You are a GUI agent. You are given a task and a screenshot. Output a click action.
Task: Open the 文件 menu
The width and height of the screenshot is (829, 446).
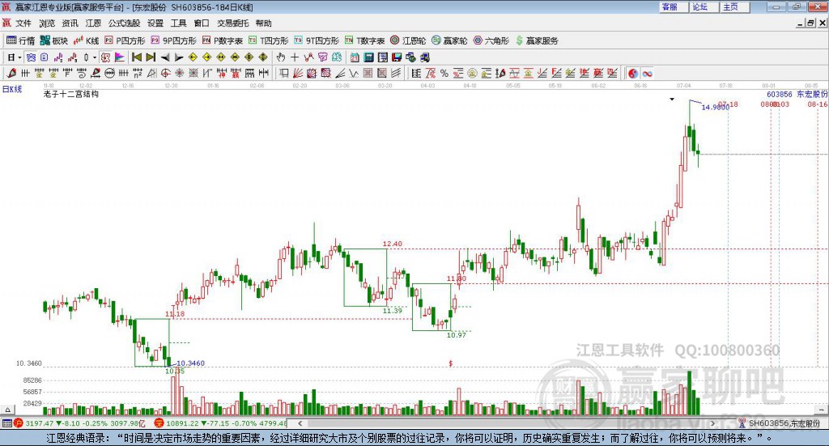23,23
